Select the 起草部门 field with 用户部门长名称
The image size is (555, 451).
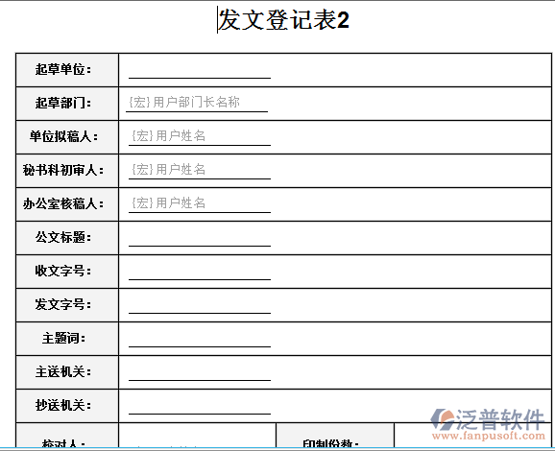pos(197,103)
